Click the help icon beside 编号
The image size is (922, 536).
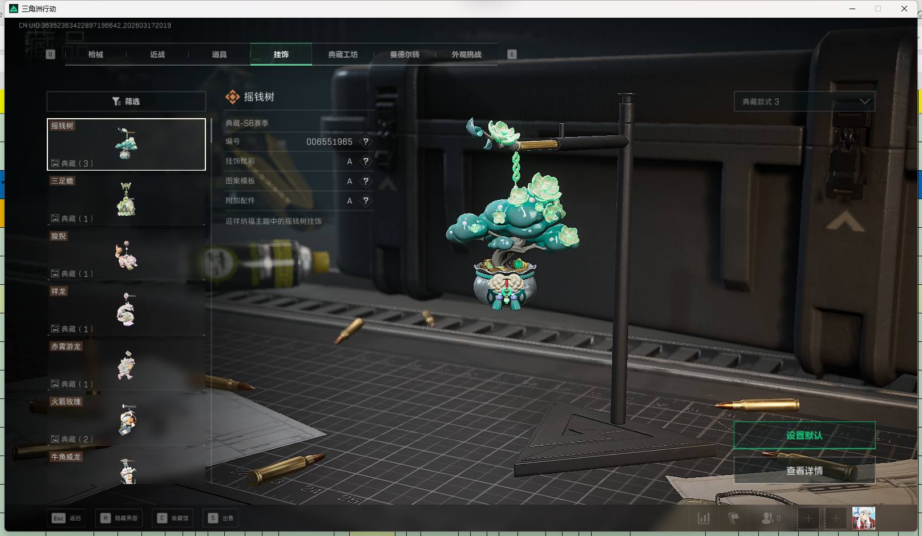pyautogui.click(x=366, y=142)
